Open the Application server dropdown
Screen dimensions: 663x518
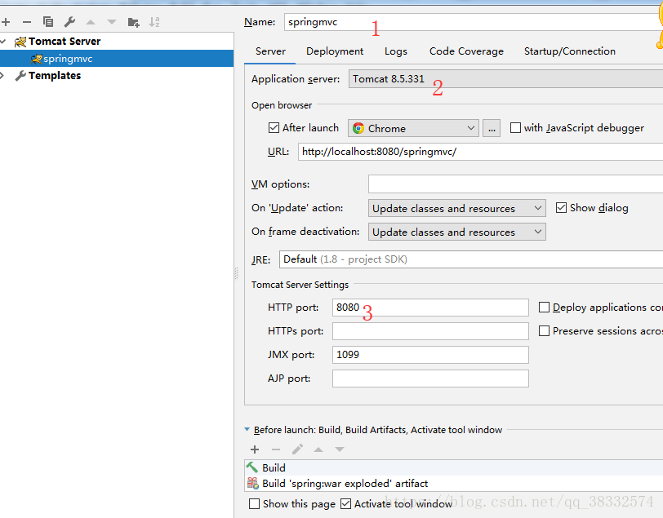point(505,79)
